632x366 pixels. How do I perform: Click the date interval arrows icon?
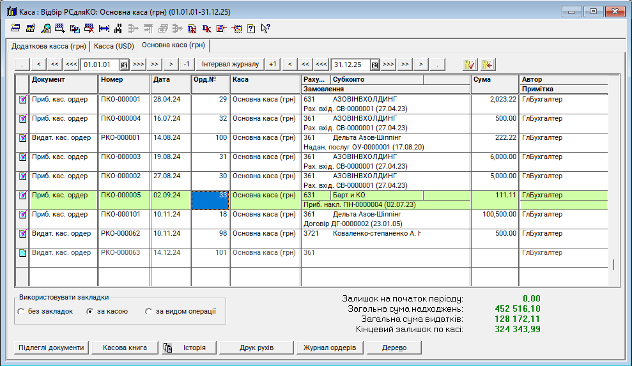[104, 29]
